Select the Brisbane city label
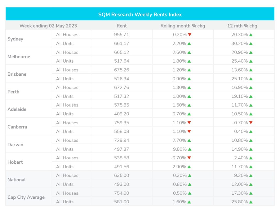This screenshot has width=280, height=212. pyautogui.click(x=17, y=74)
